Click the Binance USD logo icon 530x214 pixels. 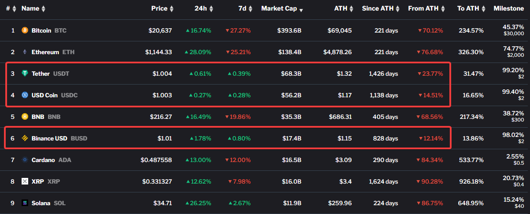click(25, 138)
